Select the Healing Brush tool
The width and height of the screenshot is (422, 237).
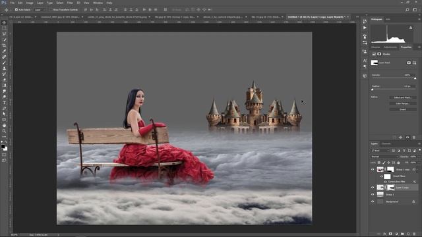click(4, 57)
